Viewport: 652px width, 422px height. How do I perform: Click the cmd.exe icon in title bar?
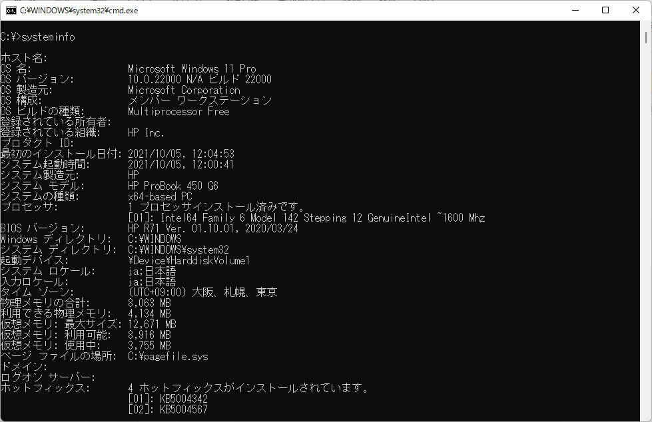coord(11,11)
